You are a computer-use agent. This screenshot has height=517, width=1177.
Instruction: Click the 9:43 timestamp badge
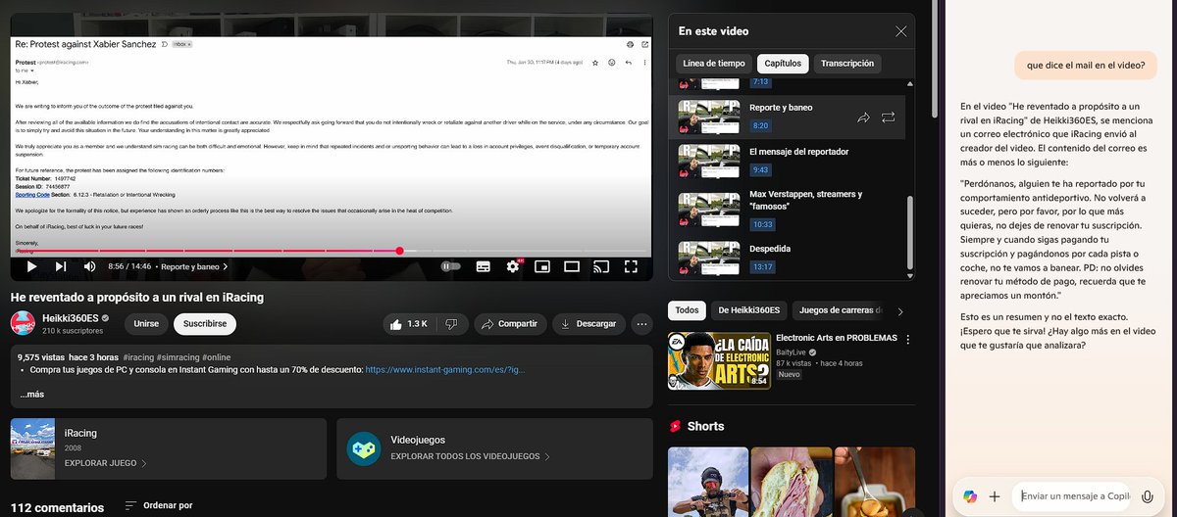tap(760, 169)
